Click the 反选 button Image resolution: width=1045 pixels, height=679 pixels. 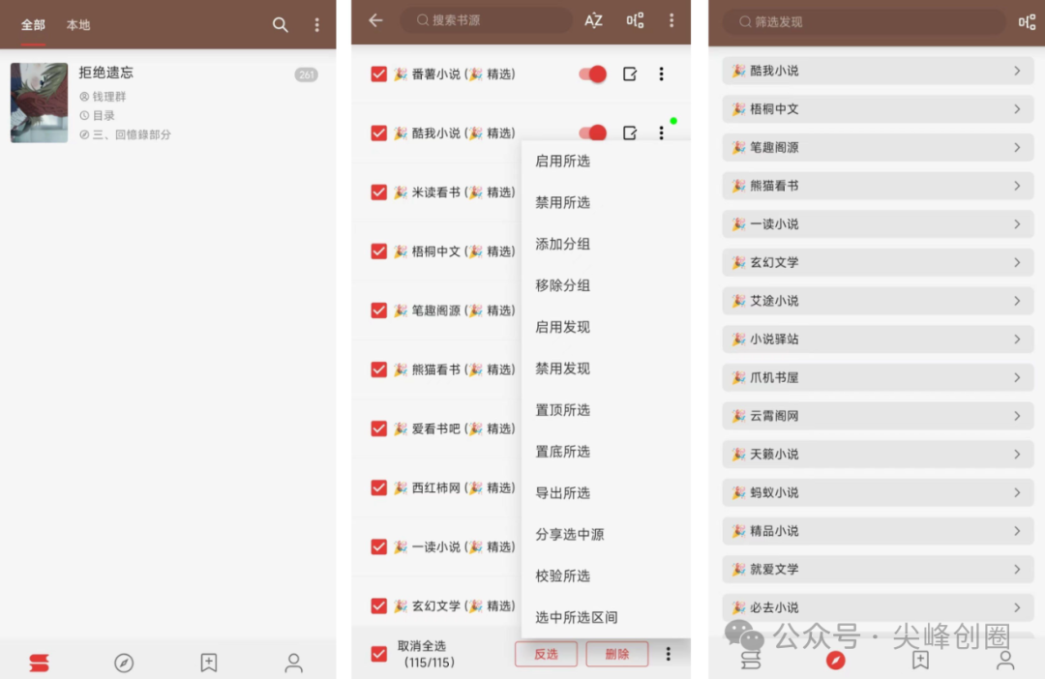tap(546, 654)
